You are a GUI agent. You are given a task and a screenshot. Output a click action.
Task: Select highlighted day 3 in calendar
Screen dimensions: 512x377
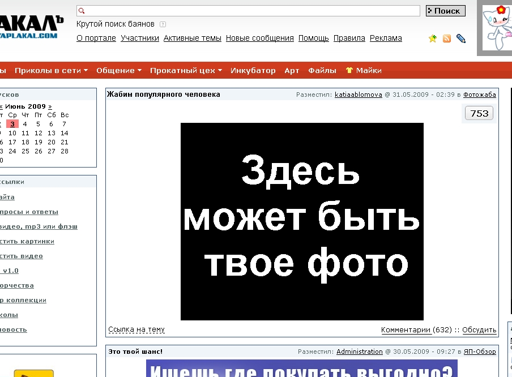coord(12,124)
